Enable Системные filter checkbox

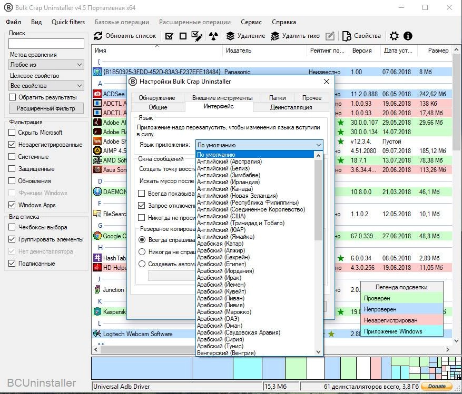(x=12, y=157)
